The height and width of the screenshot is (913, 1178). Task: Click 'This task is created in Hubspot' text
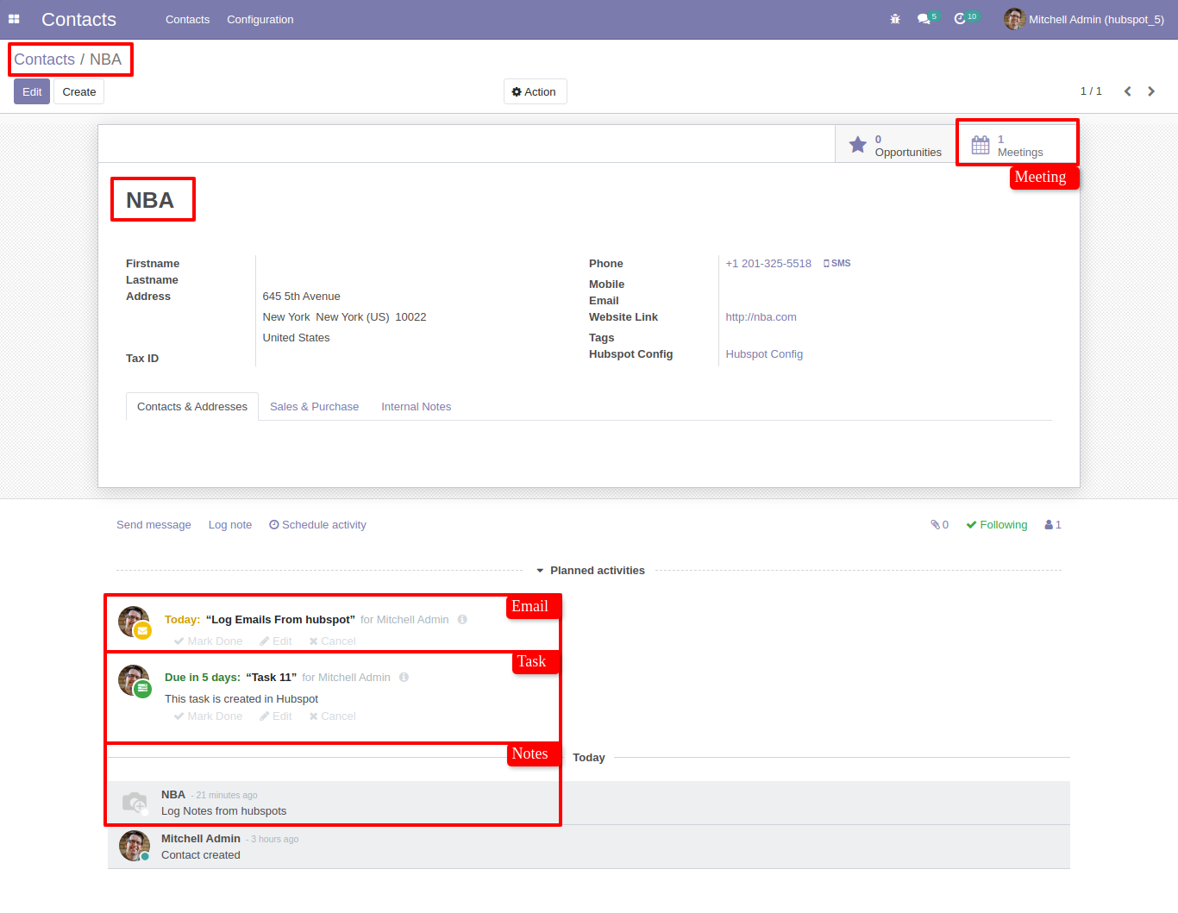[x=241, y=699]
